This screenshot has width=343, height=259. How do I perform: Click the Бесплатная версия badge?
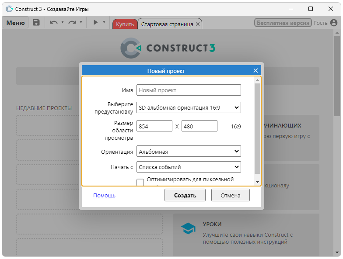(x=283, y=23)
